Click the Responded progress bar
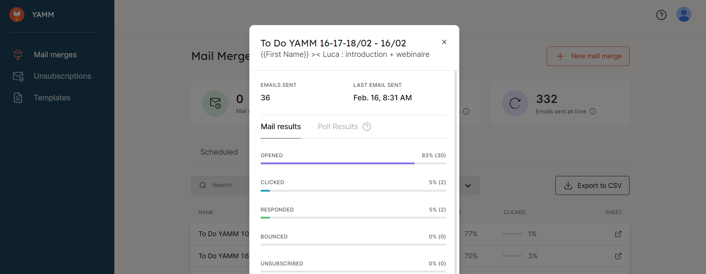This screenshot has height=274, width=706. coord(353,218)
